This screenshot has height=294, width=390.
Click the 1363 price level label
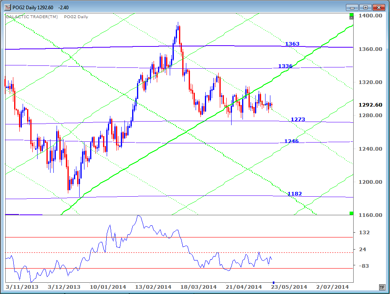click(x=292, y=44)
